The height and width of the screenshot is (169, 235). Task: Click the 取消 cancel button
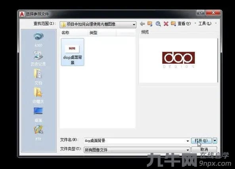[x=204, y=149]
